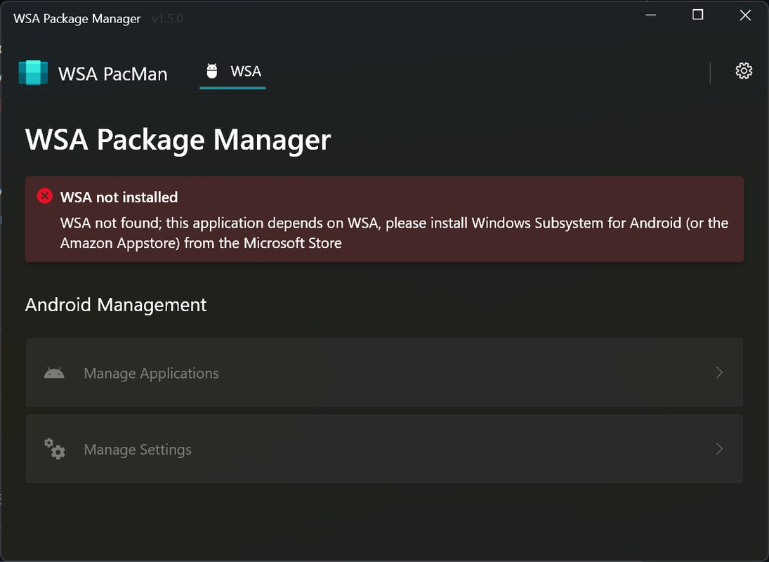Maximize the WSA Package Manager window
The width and height of the screenshot is (769, 562).
click(698, 15)
